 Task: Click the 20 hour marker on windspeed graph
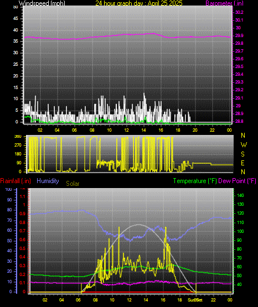[195, 130]
